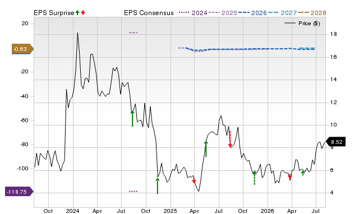Screen dimensions: 359x214
Task: Click the red dotted surprise arrow near August 2025
Action: coord(230,139)
